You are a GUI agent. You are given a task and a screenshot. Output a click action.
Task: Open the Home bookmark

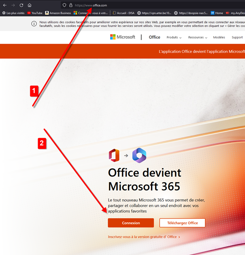(217, 13)
